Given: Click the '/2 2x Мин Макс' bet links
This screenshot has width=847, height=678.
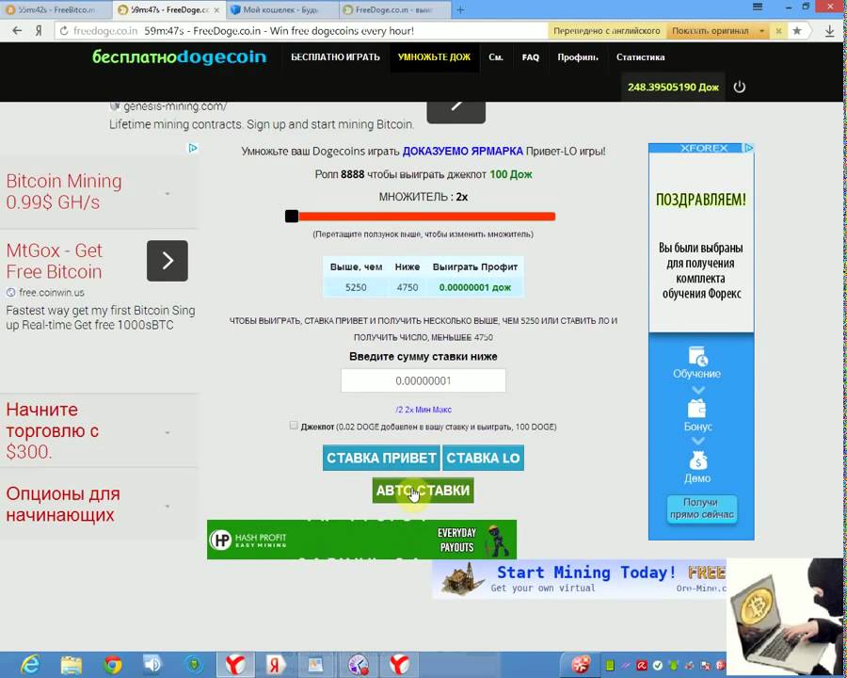Looking at the screenshot, I should (x=423, y=410).
